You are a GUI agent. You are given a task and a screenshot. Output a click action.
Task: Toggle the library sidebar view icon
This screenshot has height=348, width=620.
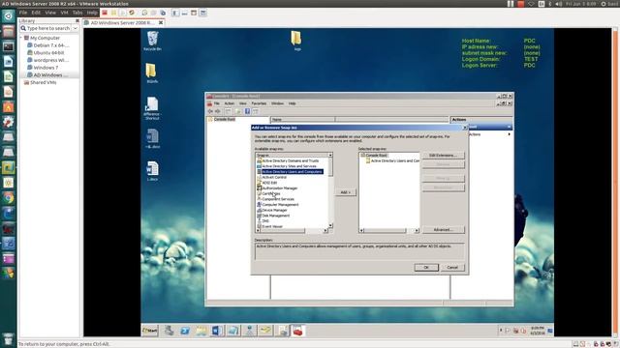pos(175,13)
